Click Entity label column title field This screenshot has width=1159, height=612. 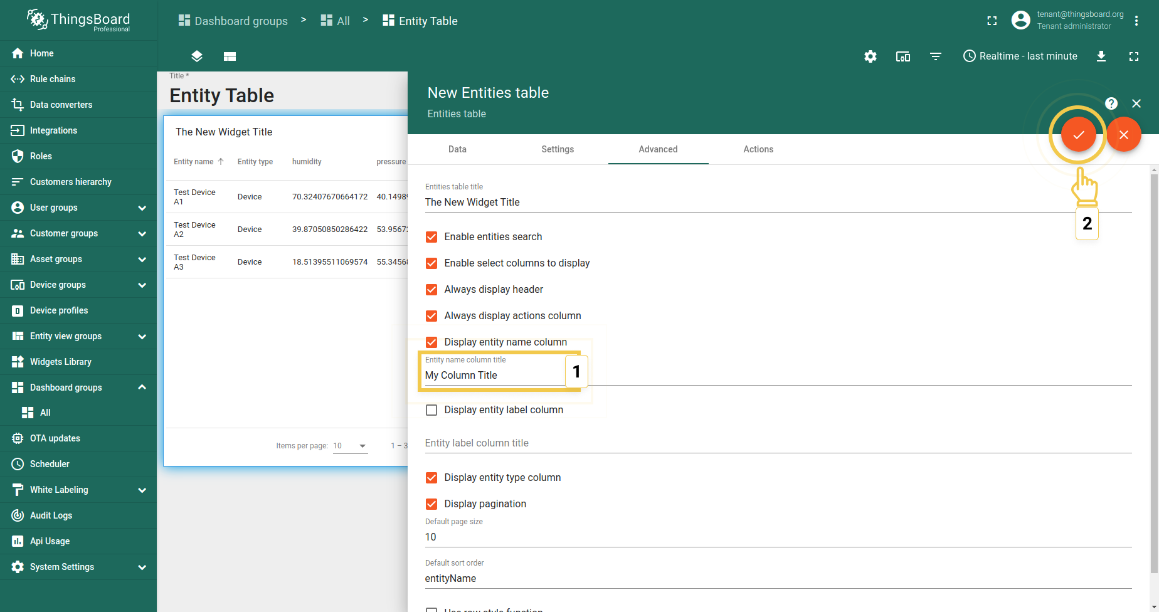778,443
